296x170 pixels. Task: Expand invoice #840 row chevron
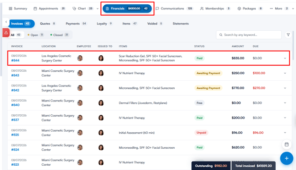click(x=285, y=103)
